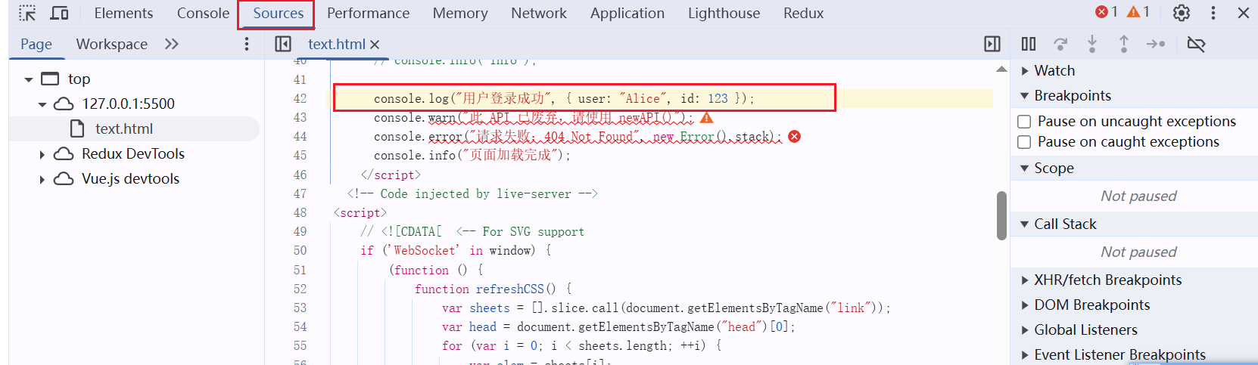Switch to the Console tab
The height and width of the screenshot is (365, 1258).
point(203,13)
